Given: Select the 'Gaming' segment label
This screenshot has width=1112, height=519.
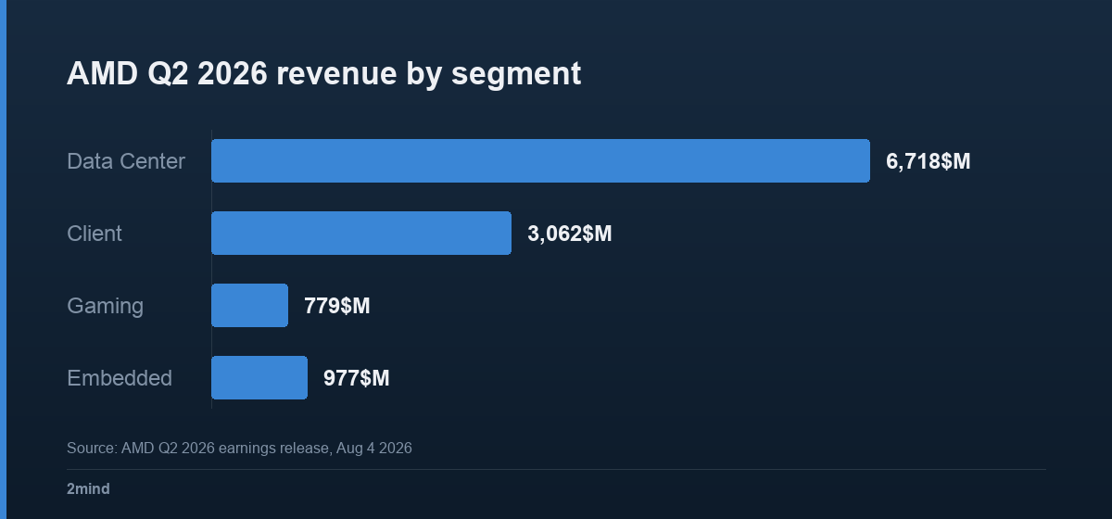Looking at the screenshot, I should 105,306.
